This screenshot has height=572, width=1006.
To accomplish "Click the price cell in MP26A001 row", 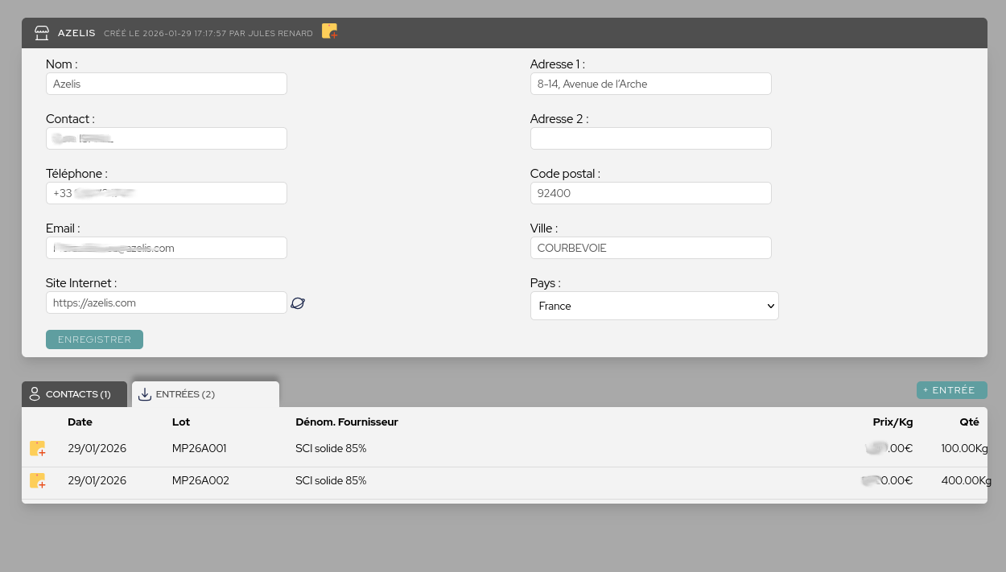I will [889, 448].
